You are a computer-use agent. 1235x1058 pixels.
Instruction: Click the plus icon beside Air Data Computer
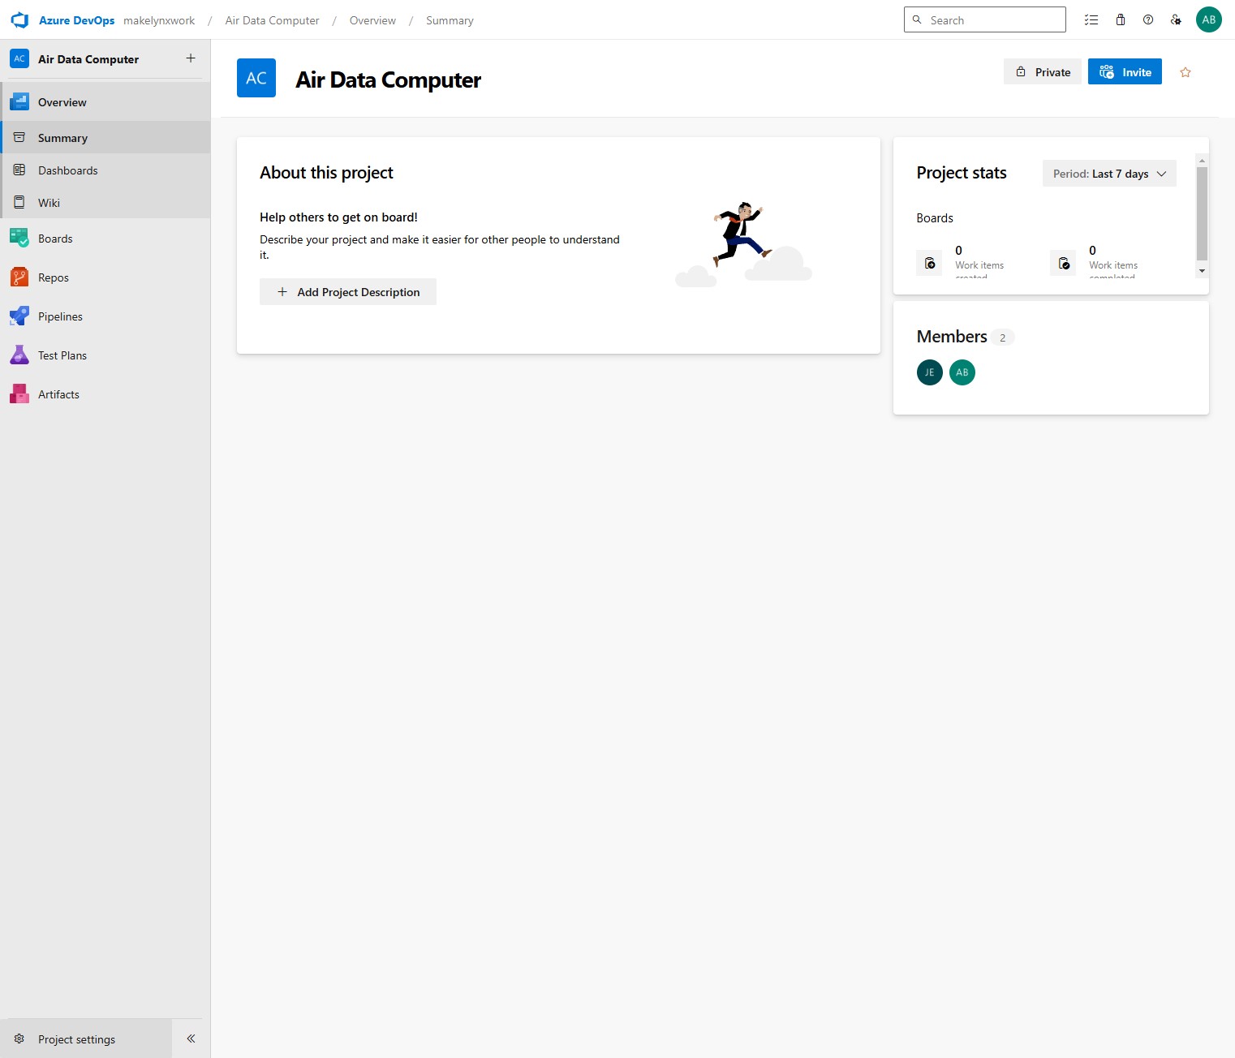pos(191,58)
